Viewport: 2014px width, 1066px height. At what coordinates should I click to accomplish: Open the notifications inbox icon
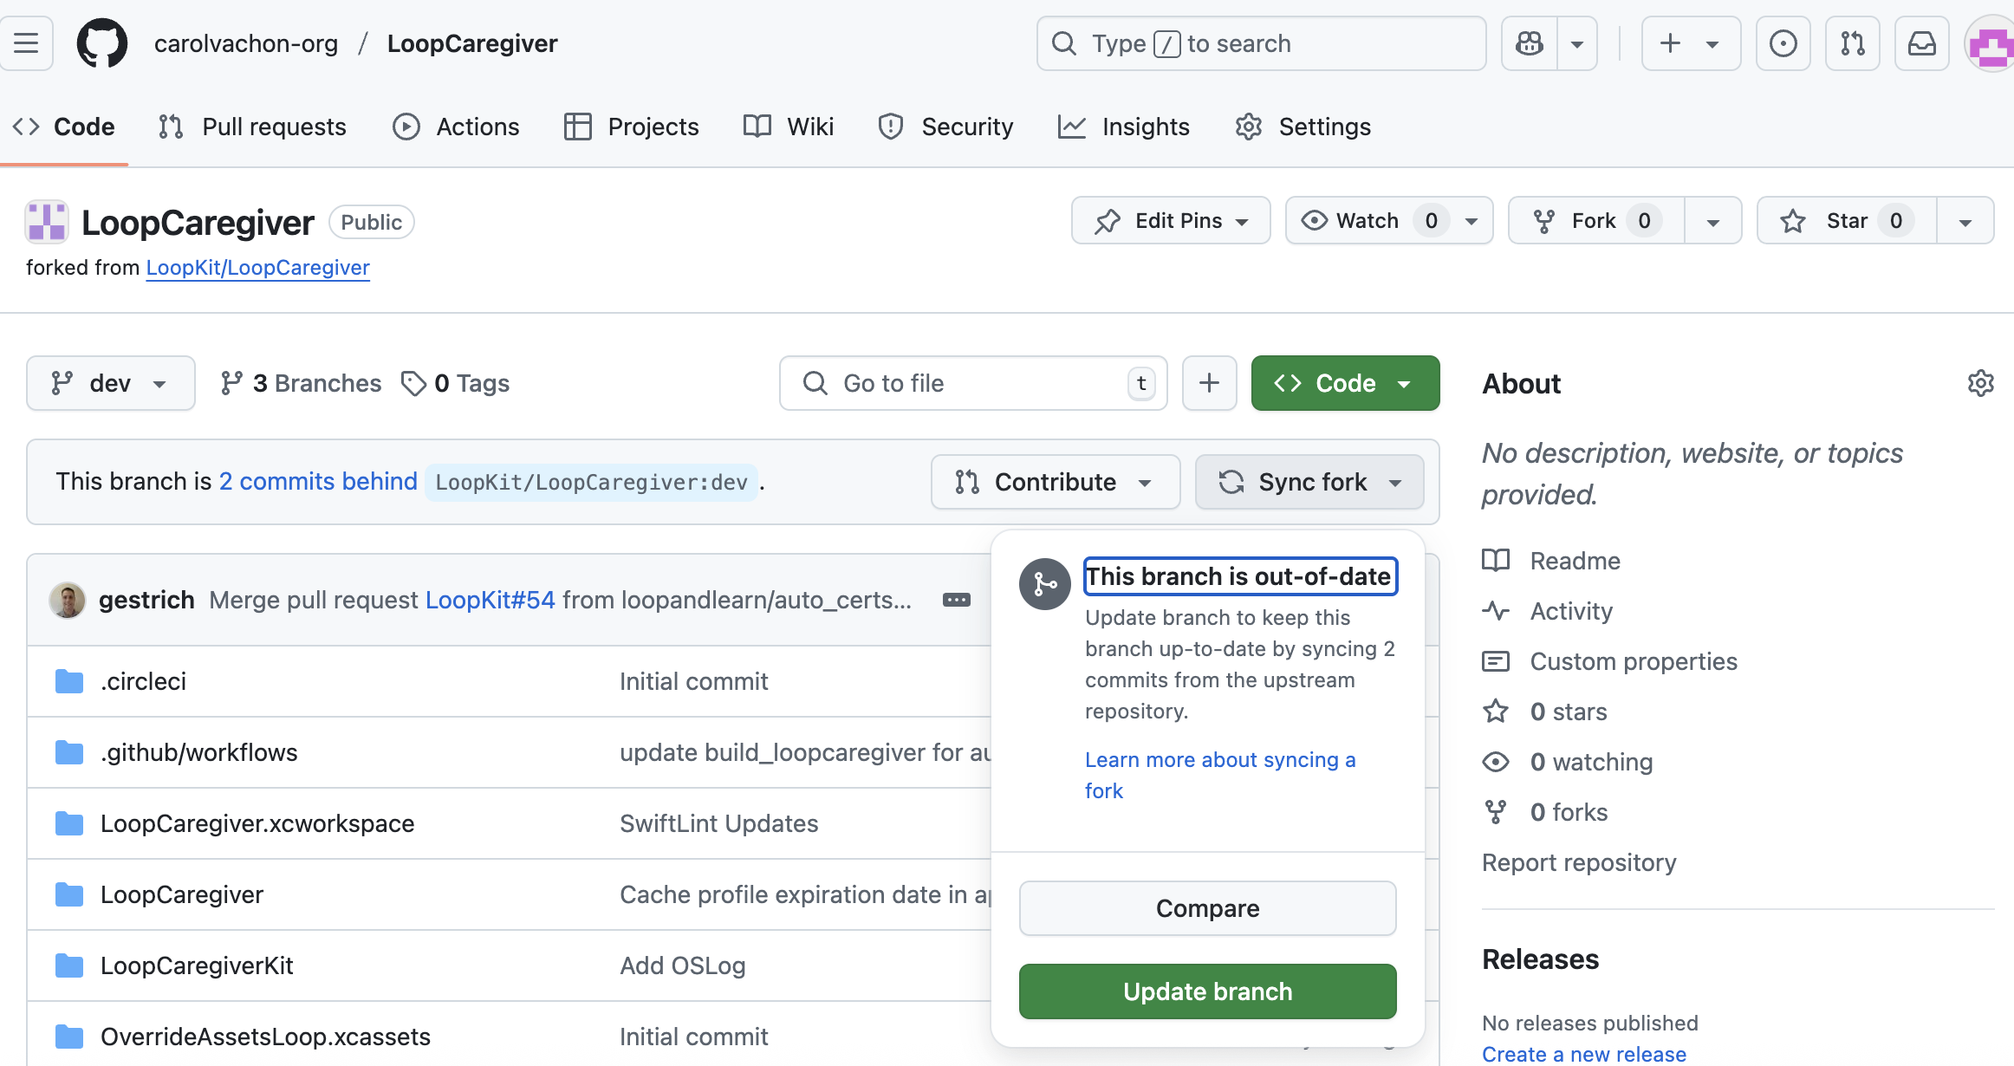tap(1921, 43)
